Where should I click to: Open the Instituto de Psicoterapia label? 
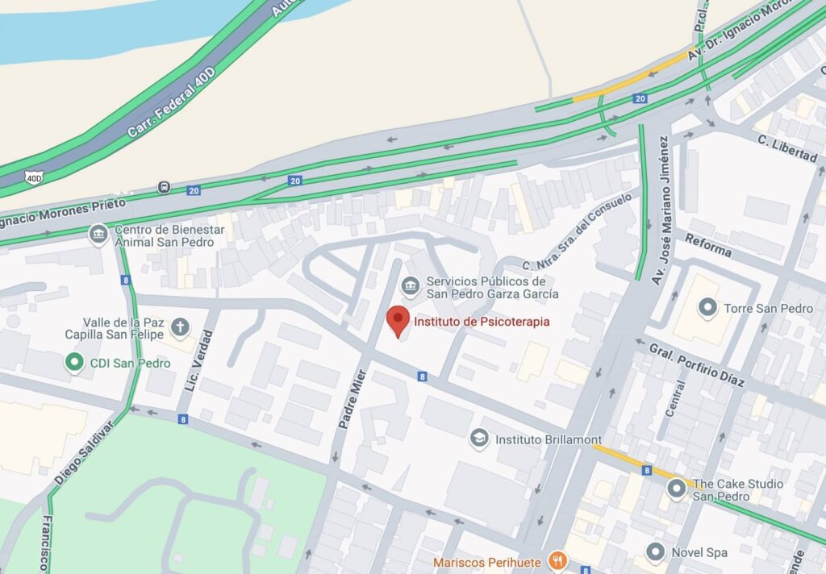(x=482, y=322)
